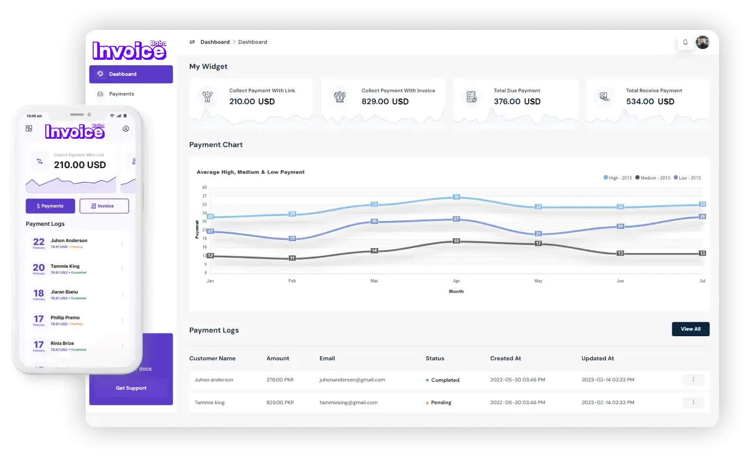Click the phone Payments button
The image size is (749, 457).
pos(50,206)
